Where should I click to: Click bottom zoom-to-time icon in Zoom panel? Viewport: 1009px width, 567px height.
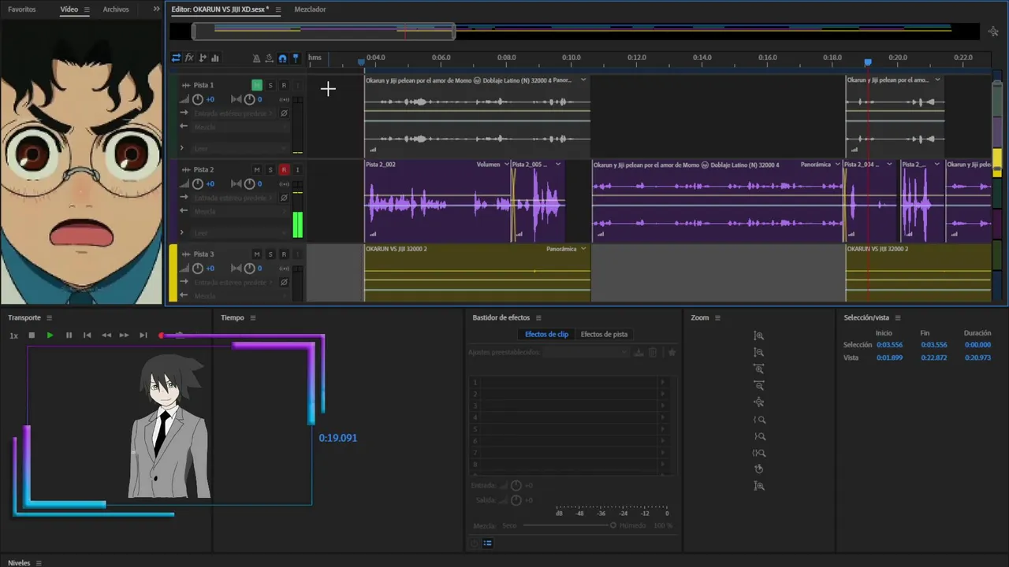759,486
